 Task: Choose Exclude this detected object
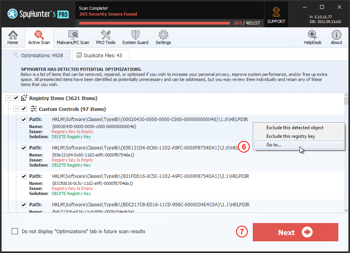(x=294, y=128)
